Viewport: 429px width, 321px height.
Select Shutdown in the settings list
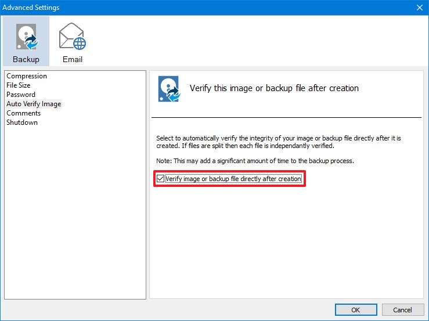click(22, 122)
